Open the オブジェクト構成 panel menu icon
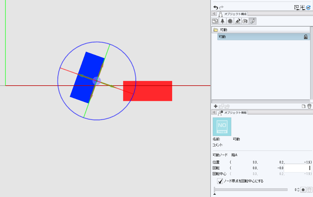The width and height of the screenshot is (313, 197). (x=214, y=14)
